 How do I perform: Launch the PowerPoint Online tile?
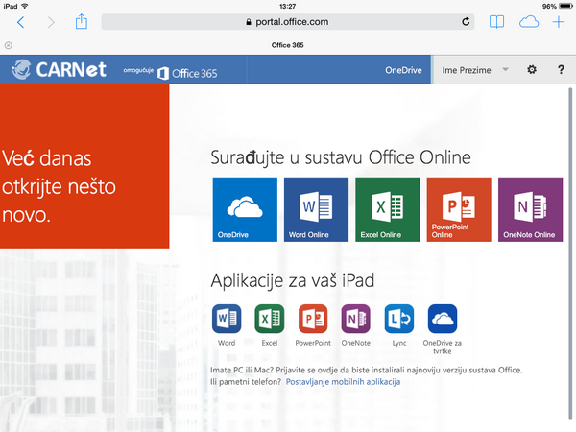click(x=459, y=209)
